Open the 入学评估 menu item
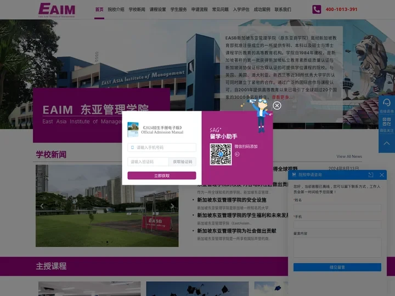Viewport: 395px width, 296px height. coord(241,9)
